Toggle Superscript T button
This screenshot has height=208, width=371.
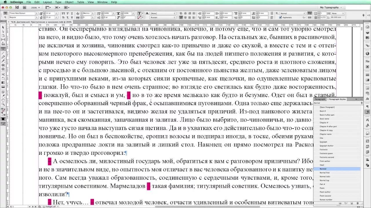pos(68,13)
